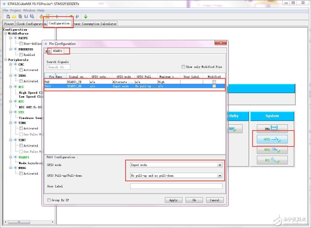Click the IWDG peripheral node icon
Image resolution: width=311 pixels, height=228 pixels.
point(15,75)
